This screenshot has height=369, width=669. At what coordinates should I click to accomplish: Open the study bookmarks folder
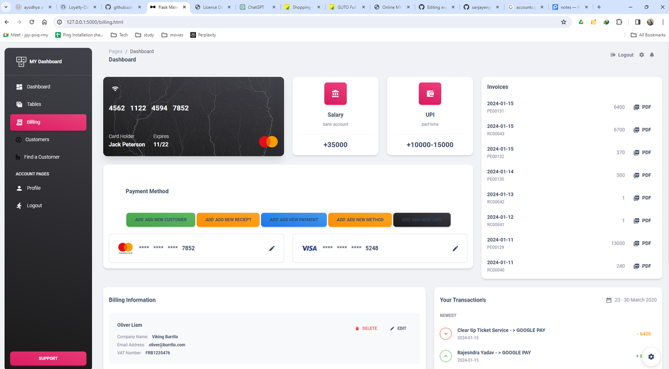[145, 35]
